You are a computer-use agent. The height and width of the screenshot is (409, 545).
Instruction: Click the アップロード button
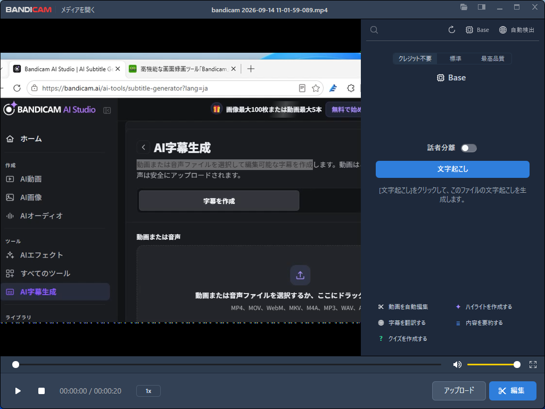coord(459,391)
